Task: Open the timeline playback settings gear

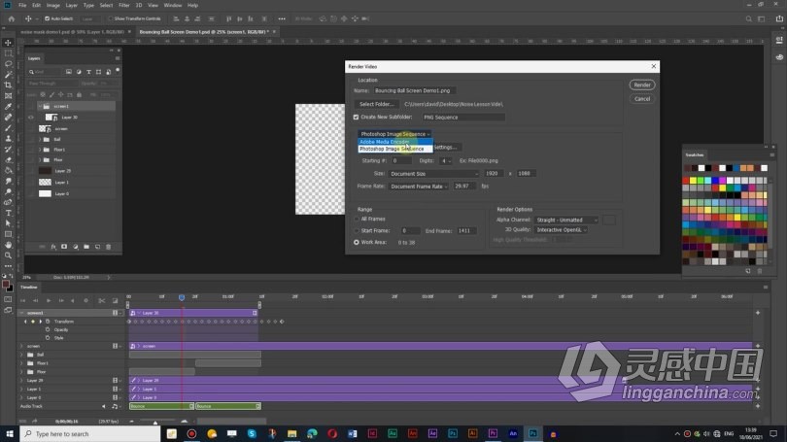Action: (x=86, y=300)
